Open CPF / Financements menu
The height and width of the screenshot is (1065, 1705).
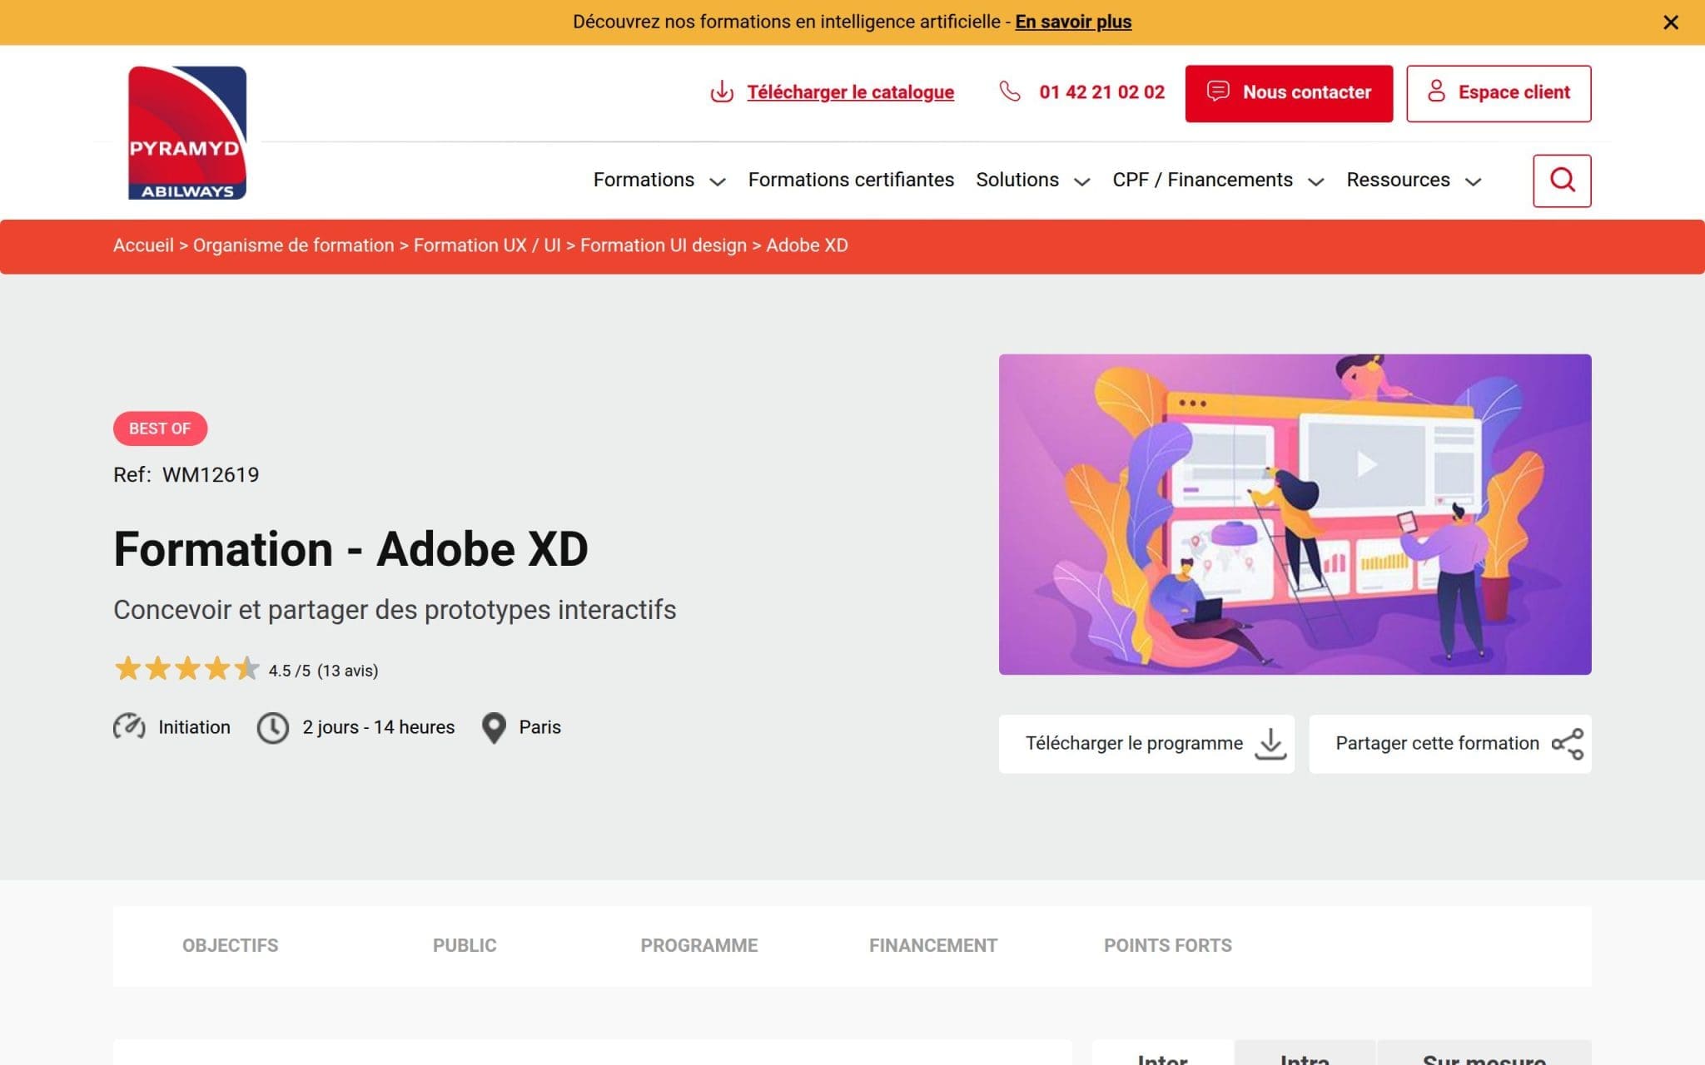point(1202,180)
